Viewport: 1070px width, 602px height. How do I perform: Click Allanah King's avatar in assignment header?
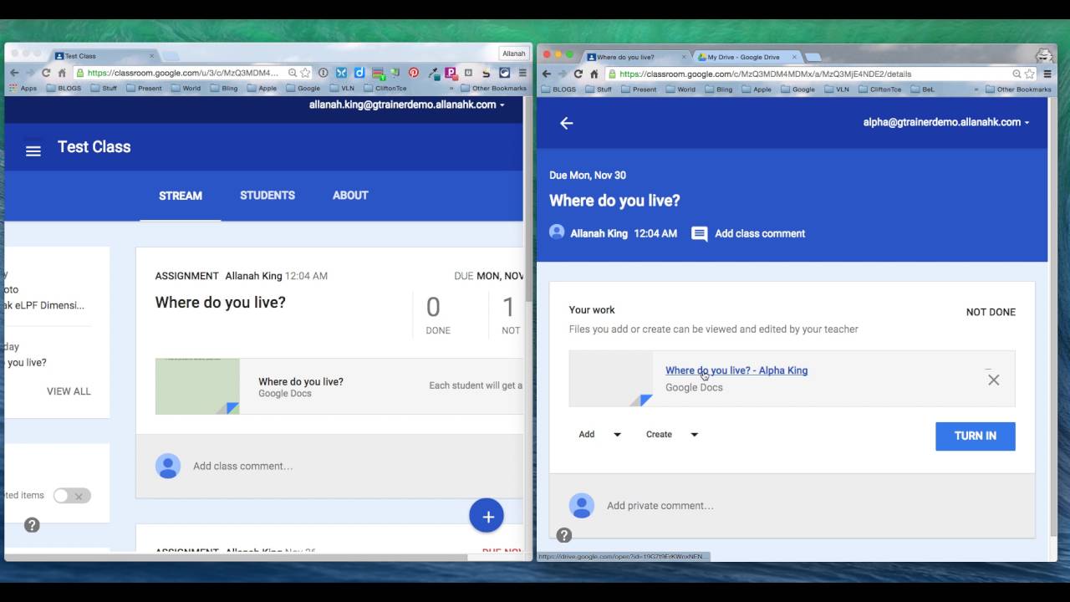coord(557,232)
